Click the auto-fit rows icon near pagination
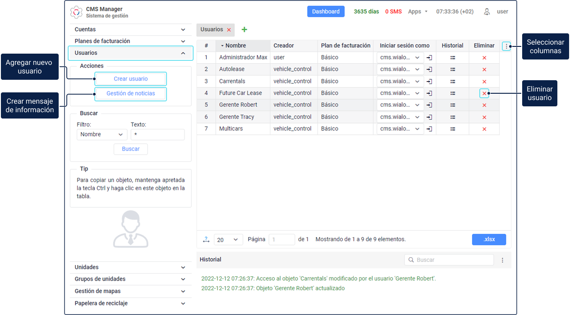Image resolution: width=570 pixels, height=315 pixels. pos(206,240)
